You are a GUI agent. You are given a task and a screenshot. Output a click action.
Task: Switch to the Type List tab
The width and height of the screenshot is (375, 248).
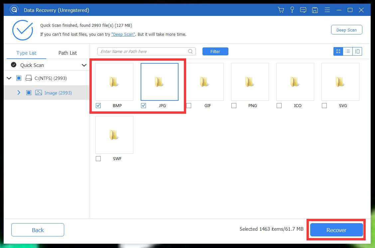point(26,53)
